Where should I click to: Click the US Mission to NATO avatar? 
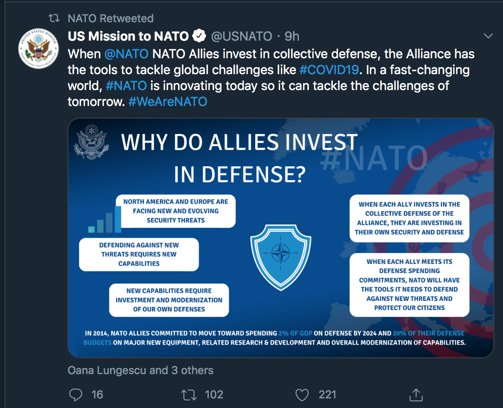(38, 49)
